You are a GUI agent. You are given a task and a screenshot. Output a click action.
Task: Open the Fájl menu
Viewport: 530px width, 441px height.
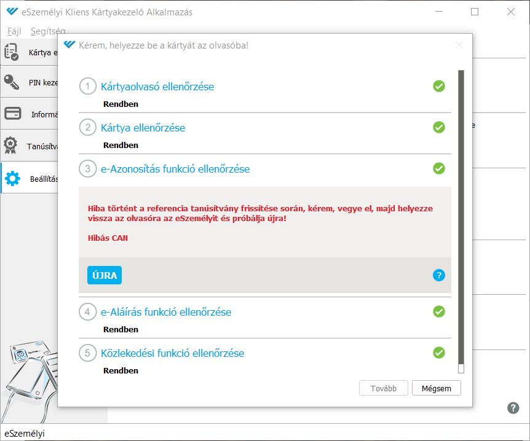pyautogui.click(x=14, y=31)
